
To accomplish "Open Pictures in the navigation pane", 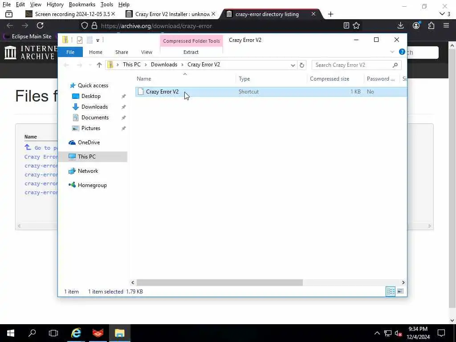I will pos(90,128).
